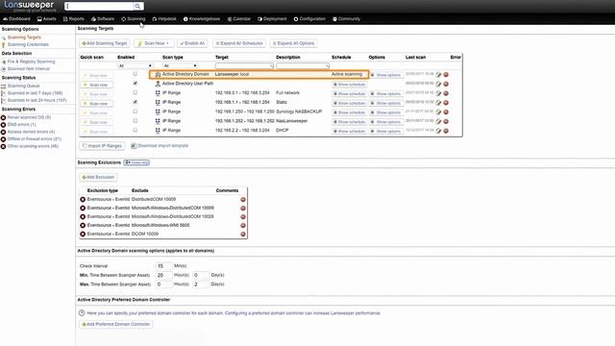
Task: Enable the Active Directory Domain scanning target checkbox
Action: (x=135, y=74)
